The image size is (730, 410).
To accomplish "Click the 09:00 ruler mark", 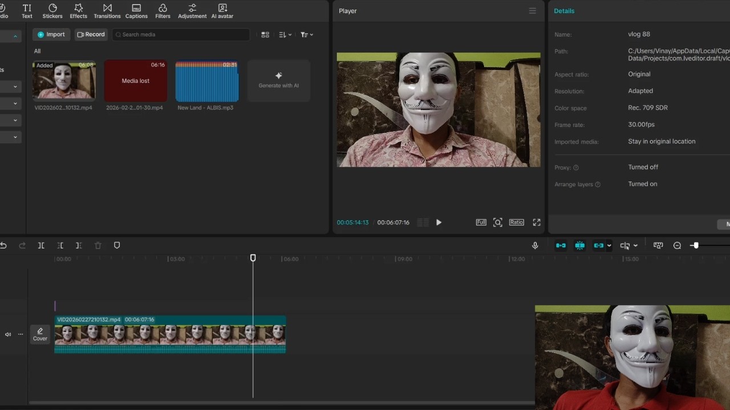I will pyautogui.click(x=404, y=259).
